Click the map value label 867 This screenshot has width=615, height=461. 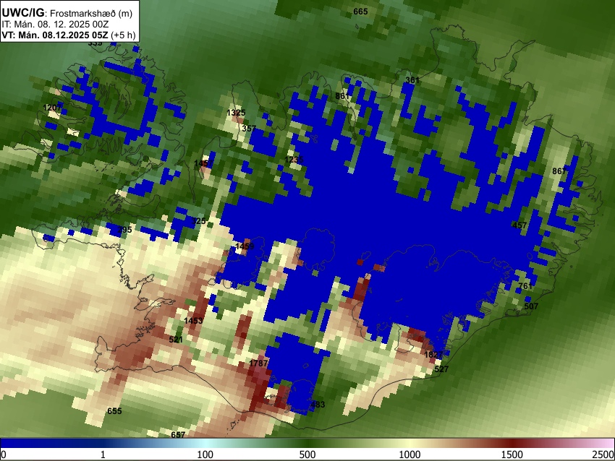[559, 171]
